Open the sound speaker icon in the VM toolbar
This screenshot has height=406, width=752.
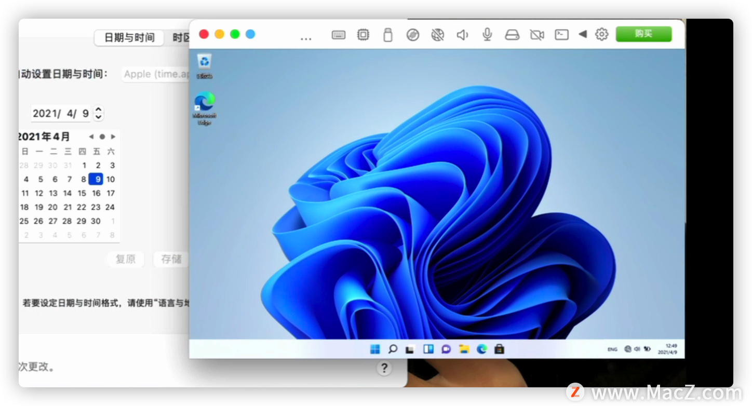click(462, 35)
